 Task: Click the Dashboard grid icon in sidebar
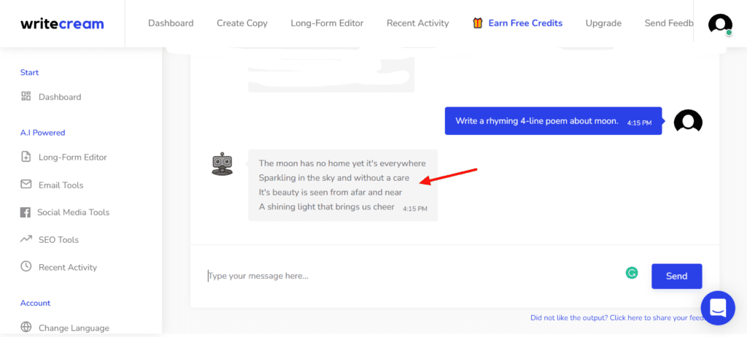click(x=26, y=96)
